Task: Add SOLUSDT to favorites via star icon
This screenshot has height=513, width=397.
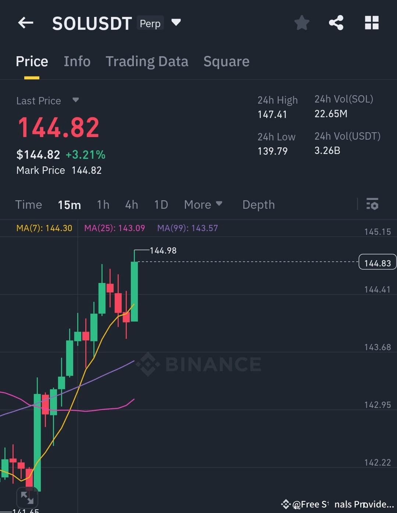Action: (x=301, y=22)
